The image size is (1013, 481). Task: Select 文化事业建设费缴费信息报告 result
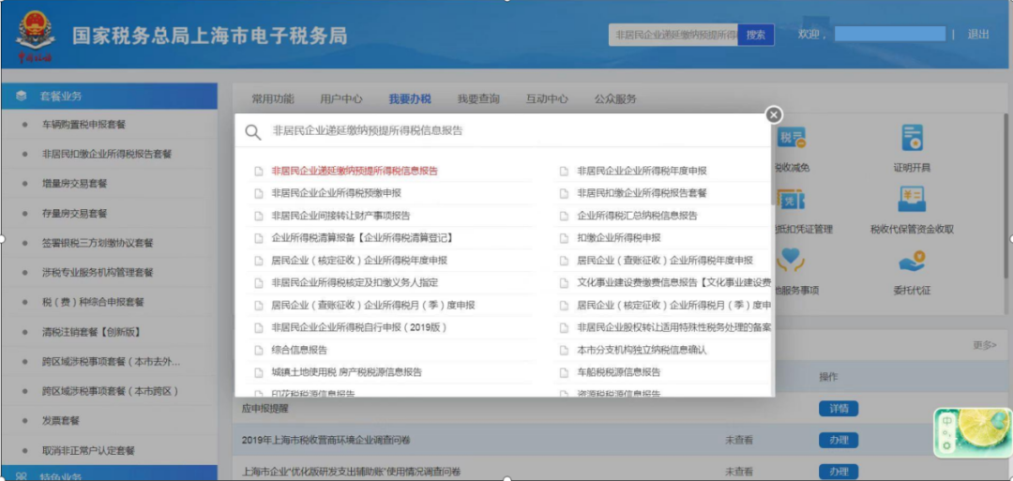pyautogui.click(x=673, y=283)
